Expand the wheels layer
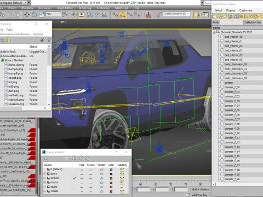Viewport: 263px width, 197px height. [x=44, y=191]
